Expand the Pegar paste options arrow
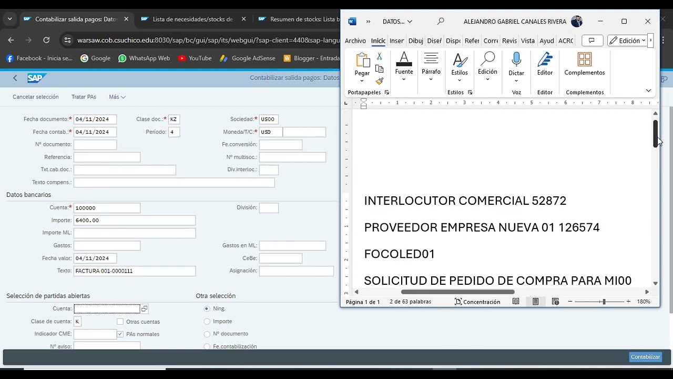The height and width of the screenshot is (379, 673). tap(362, 82)
